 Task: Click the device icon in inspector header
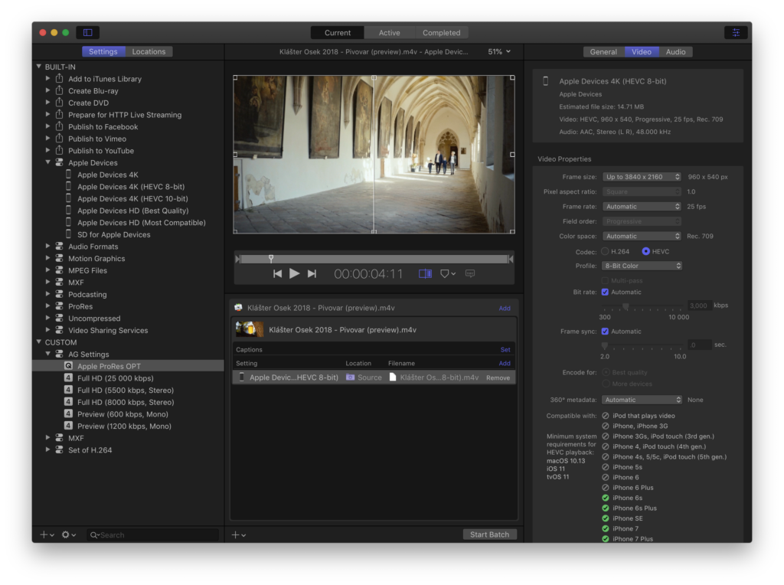coord(545,81)
